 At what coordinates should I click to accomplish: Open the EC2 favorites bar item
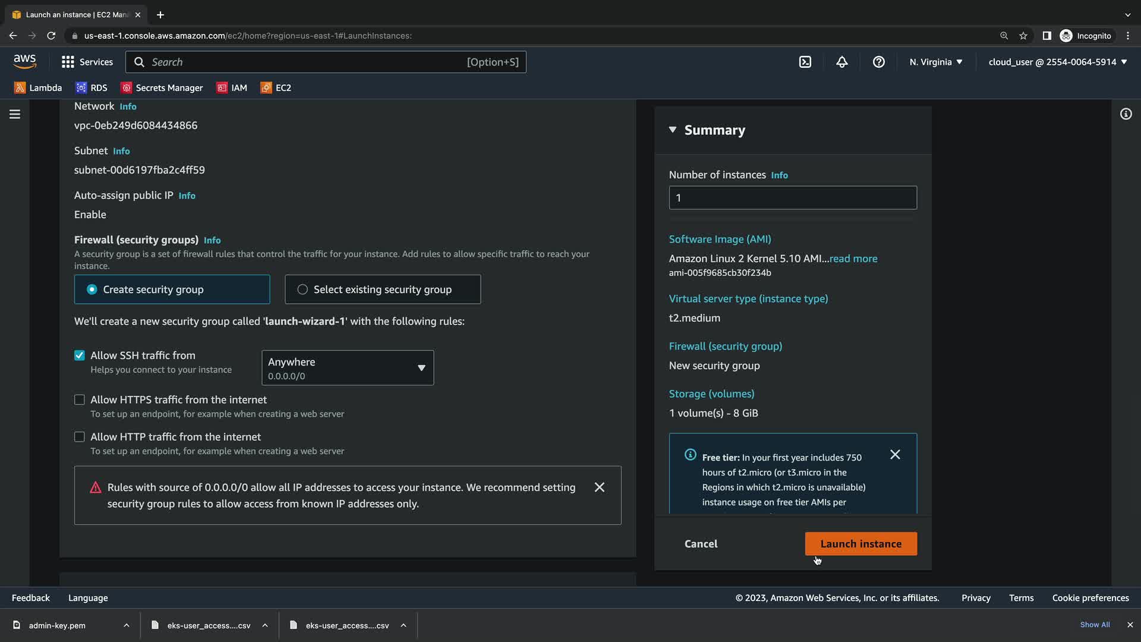click(x=276, y=88)
